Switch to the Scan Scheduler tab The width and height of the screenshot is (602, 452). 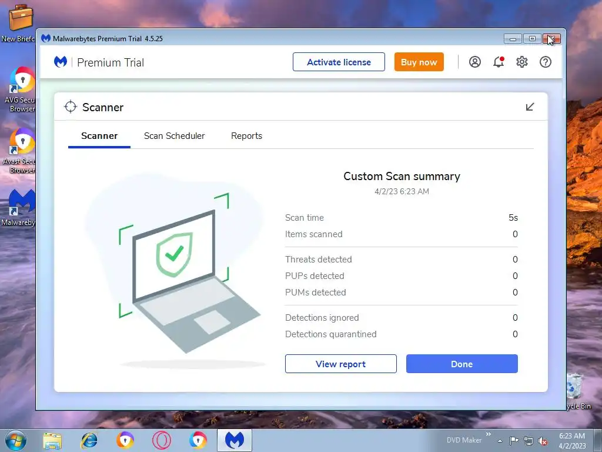[x=174, y=136]
